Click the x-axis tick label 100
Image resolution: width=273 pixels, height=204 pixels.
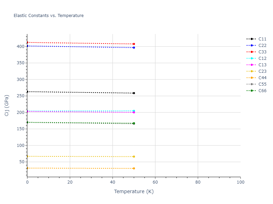click(x=240, y=183)
